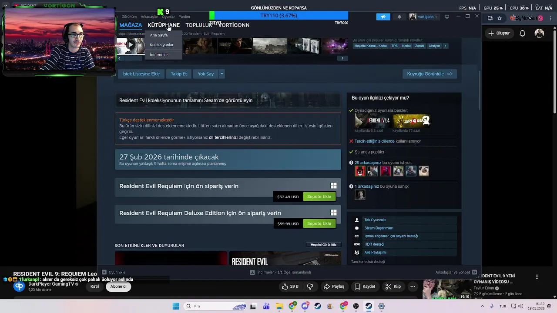Click Yok Say button
Screen dimensions: 557x313
click(x=206, y=74)
